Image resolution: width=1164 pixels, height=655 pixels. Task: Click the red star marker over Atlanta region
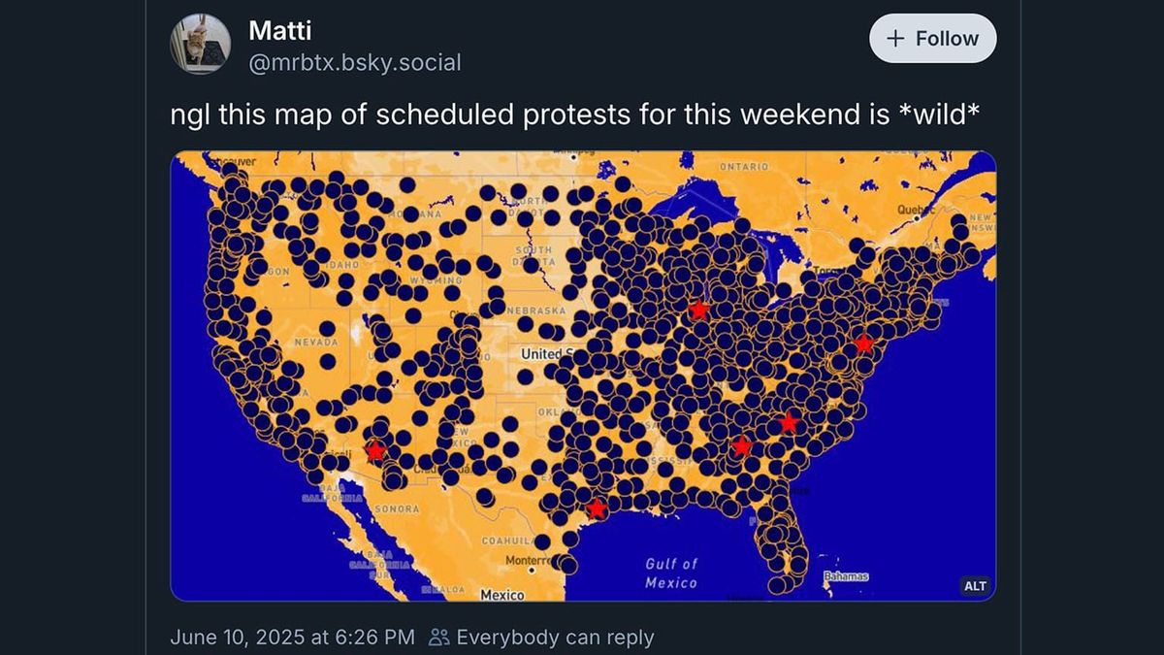(x=744, y=445)
